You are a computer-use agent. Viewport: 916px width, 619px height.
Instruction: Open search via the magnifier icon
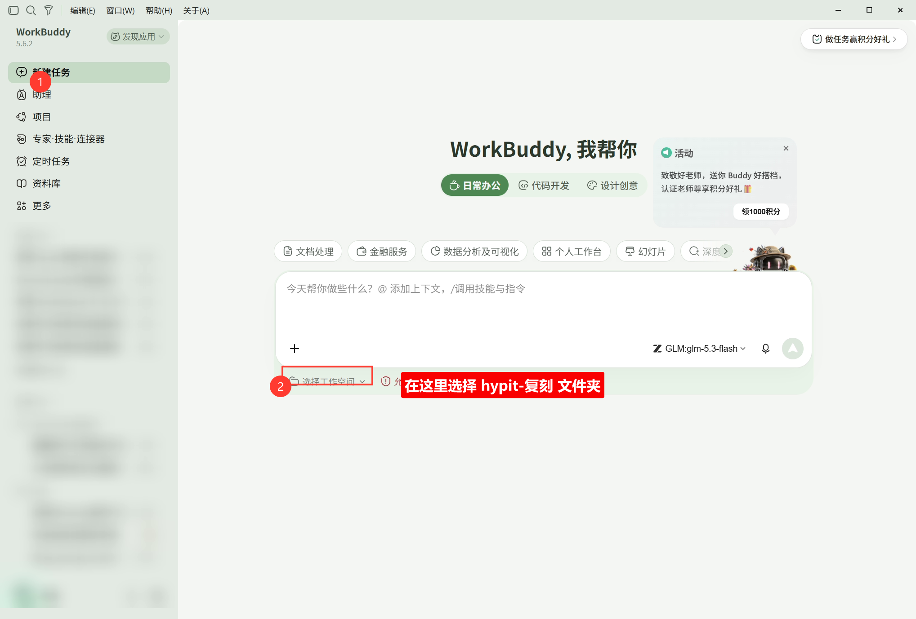point(31,10)
